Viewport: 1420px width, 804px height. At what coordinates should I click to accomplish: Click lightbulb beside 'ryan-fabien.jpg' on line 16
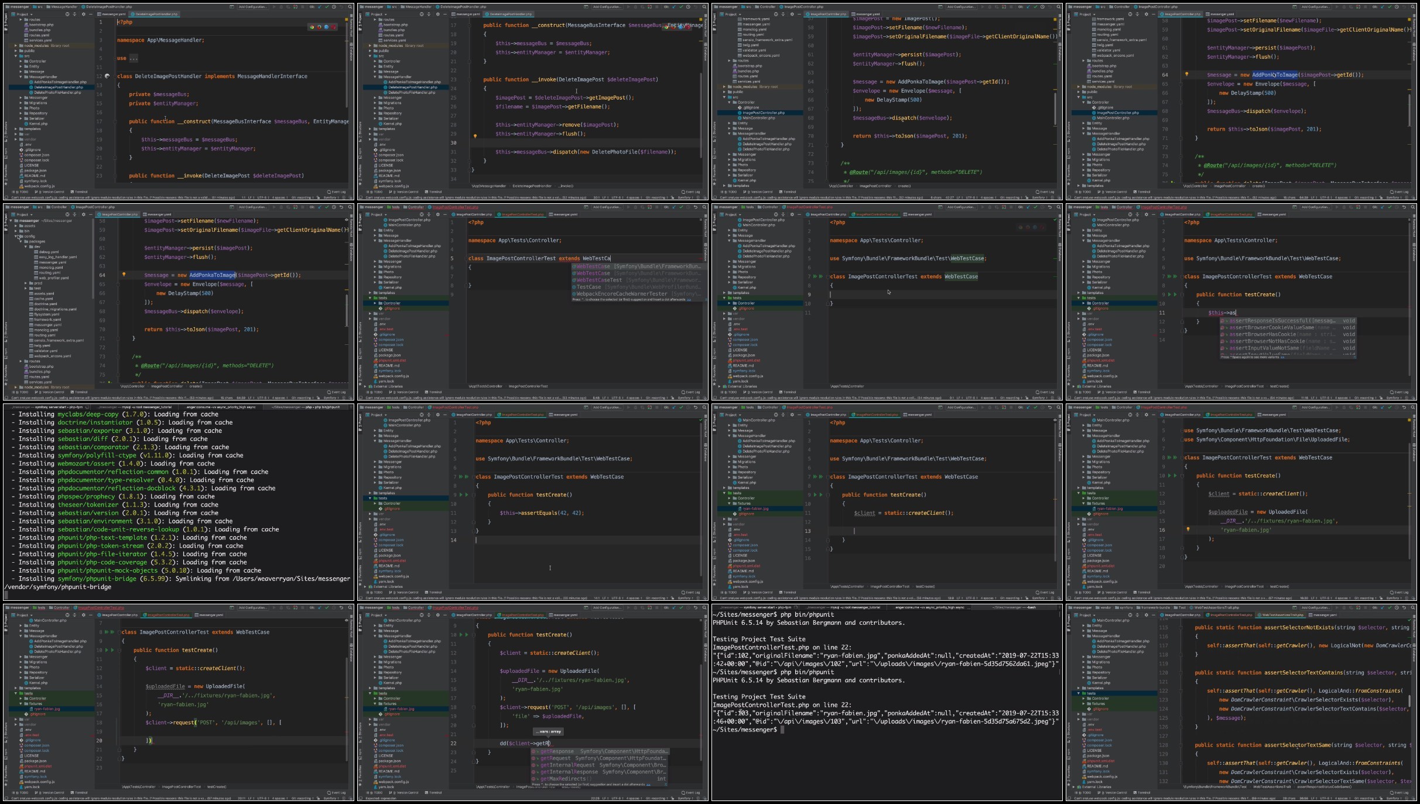(x=1188, y=529)
